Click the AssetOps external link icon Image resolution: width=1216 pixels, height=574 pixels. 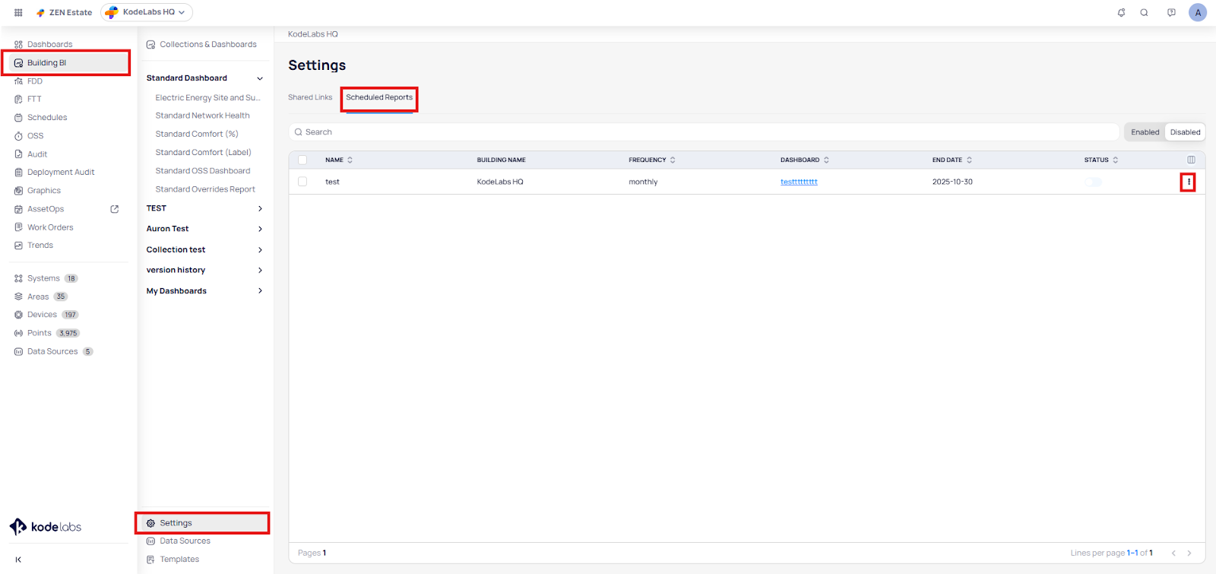coord(115,209)
